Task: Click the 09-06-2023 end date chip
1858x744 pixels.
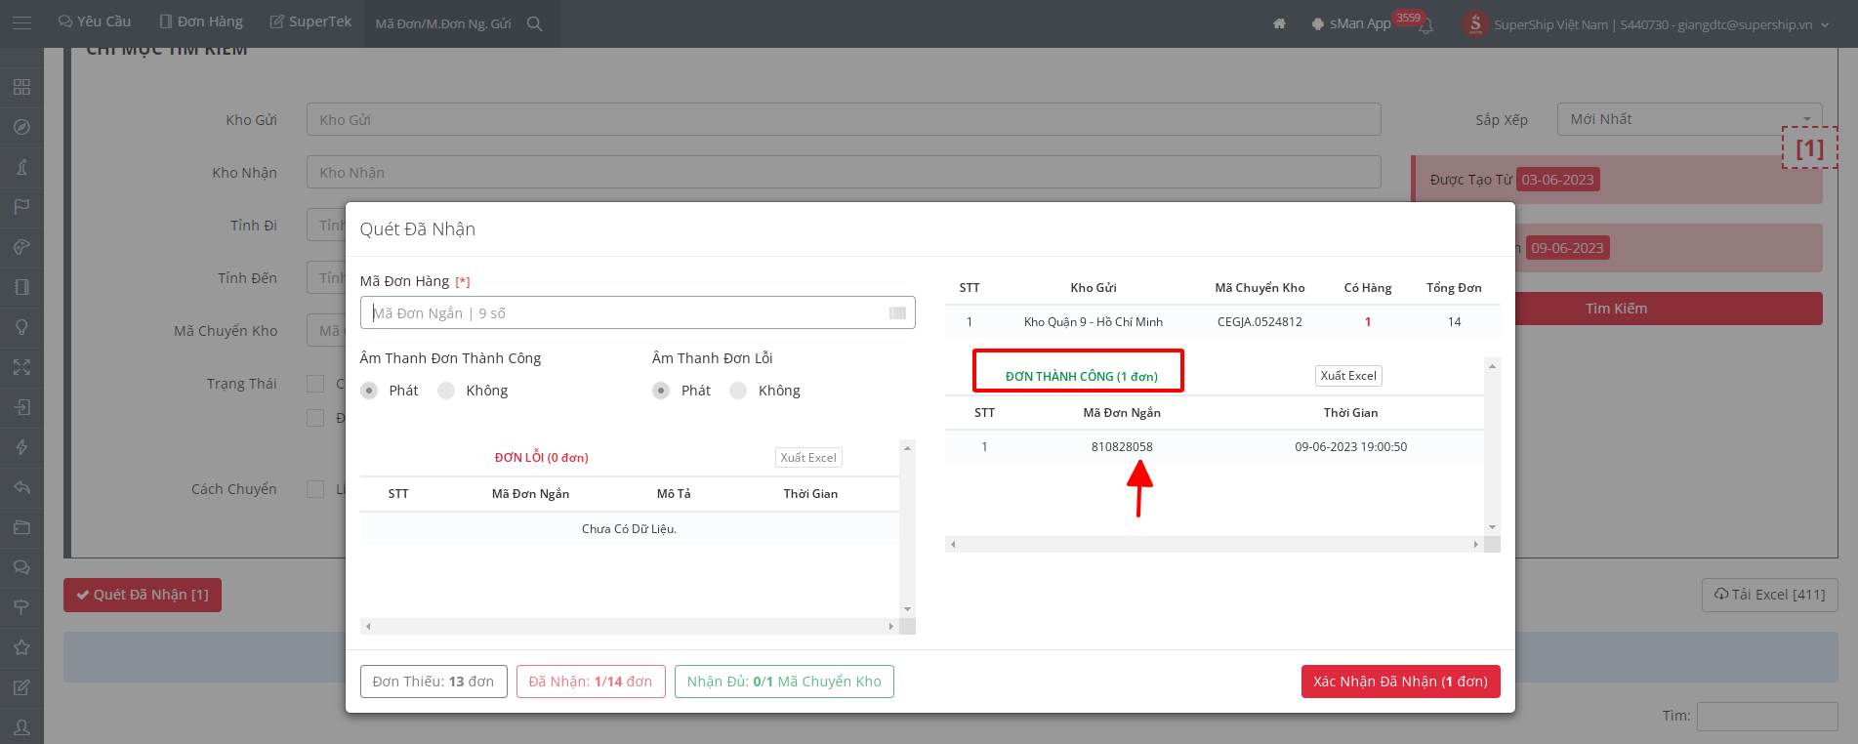Action: coord(1567,248)
